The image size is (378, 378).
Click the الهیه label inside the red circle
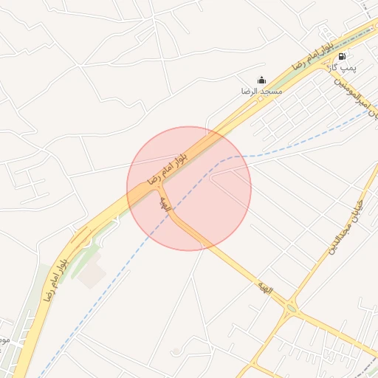pyautogui.click(x=165, y=204)
